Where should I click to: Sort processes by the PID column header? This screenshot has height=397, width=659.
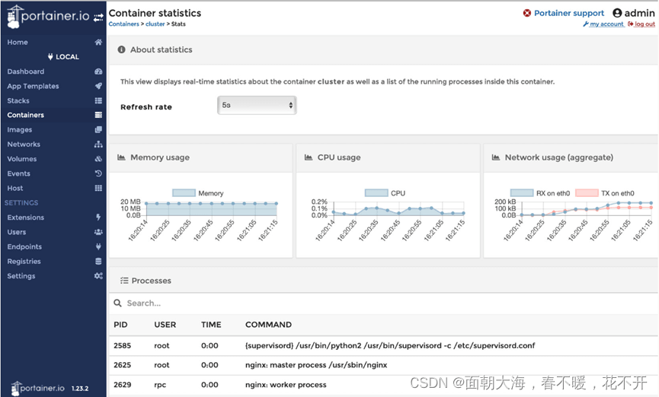pyautogui.click(x=120, y=325)
